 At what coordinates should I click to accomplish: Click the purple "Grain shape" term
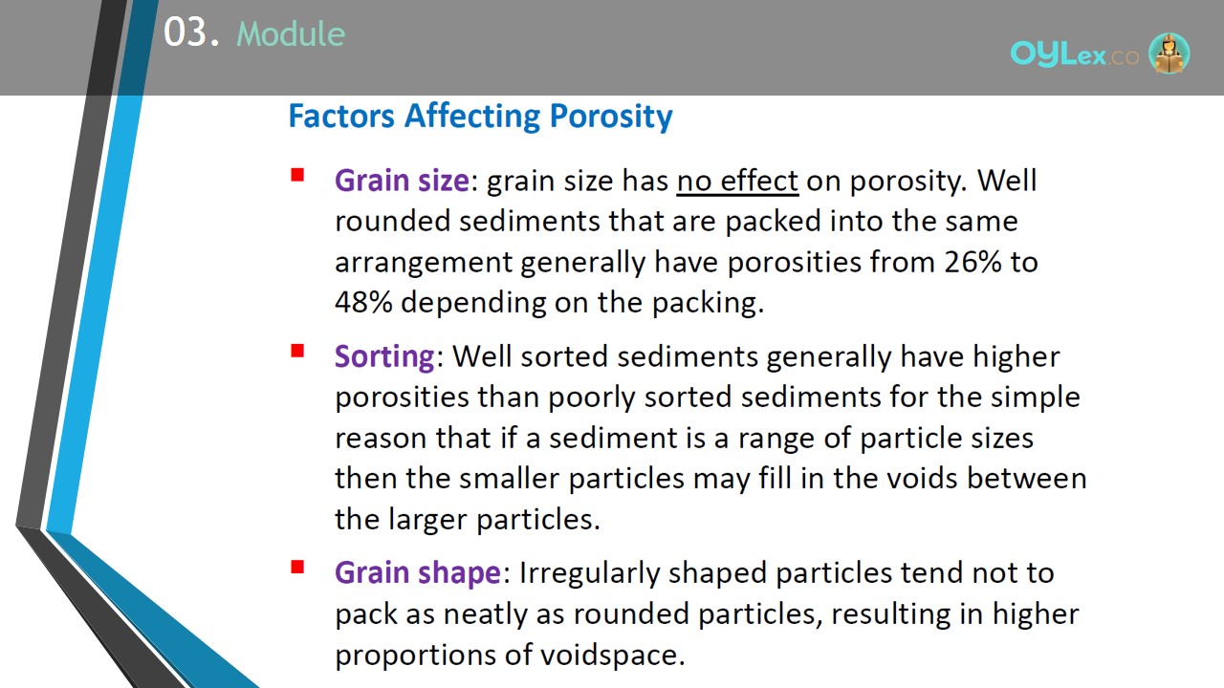(x=417, y=572)
